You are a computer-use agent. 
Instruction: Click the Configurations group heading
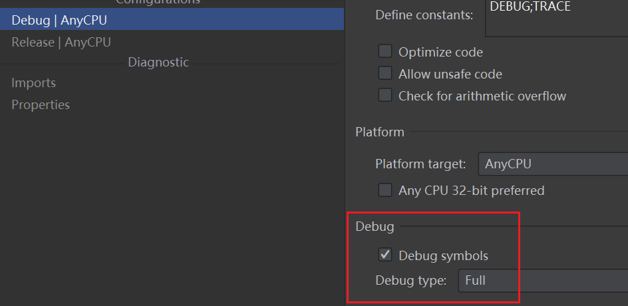[158, 2]
